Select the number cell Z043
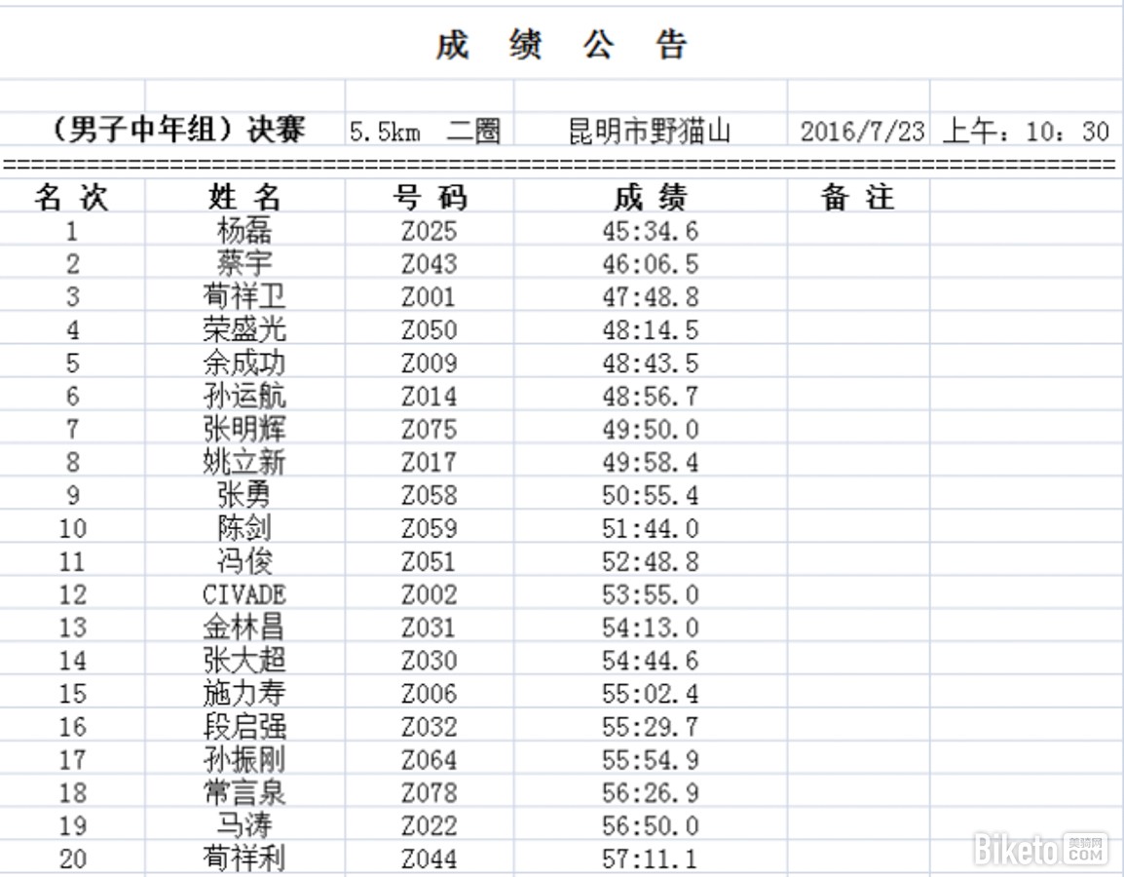The height and width of the screenshot is (877, 1124). click(429, 264)
